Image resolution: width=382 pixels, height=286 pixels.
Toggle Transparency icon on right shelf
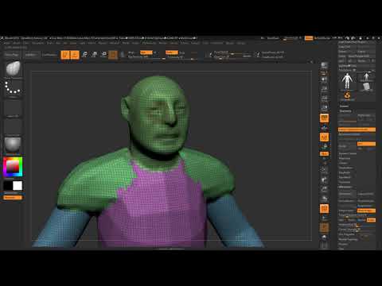(324, 218)
